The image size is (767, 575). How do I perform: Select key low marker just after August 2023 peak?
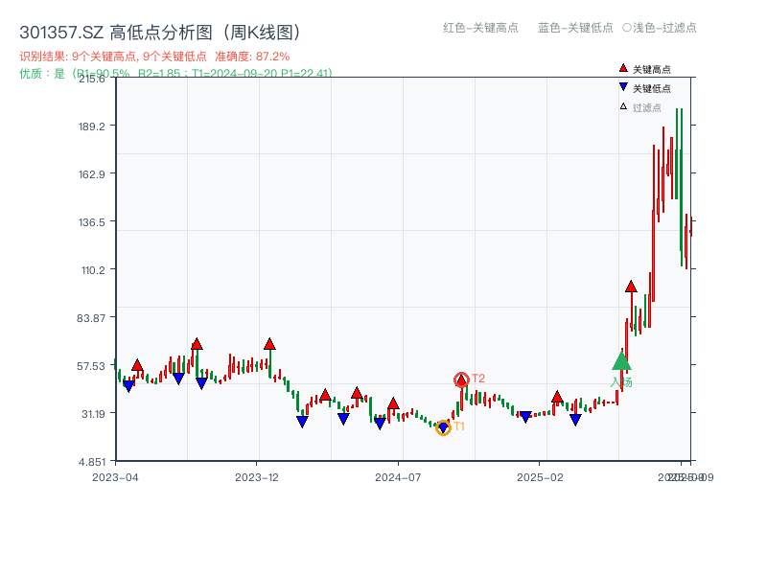(201, 383)
